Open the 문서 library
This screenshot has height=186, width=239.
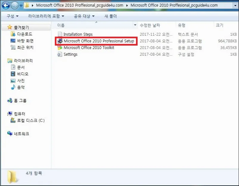point(21,67)
